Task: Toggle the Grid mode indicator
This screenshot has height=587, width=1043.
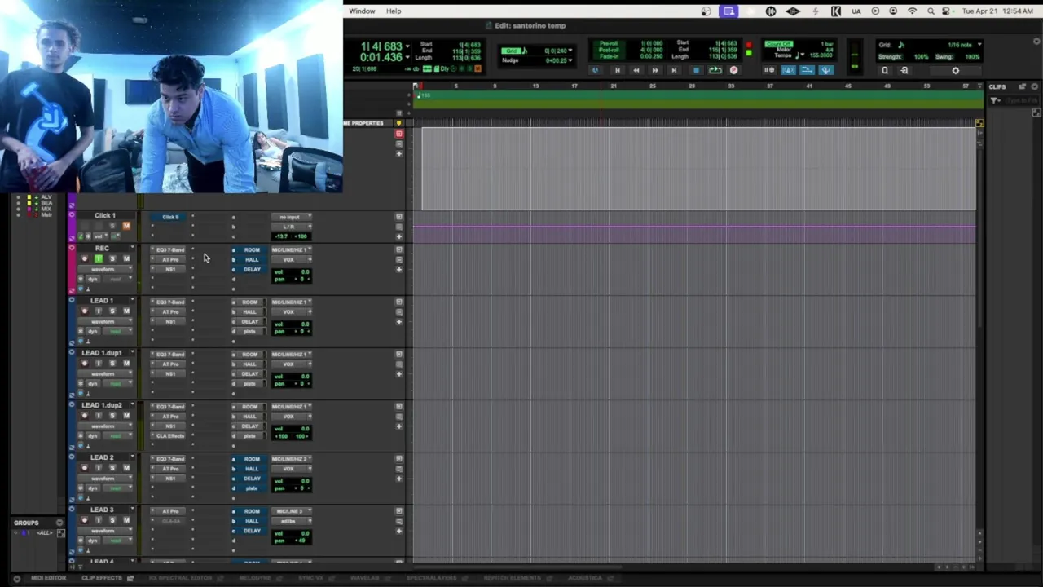Action: pyautogui.click(x=512, y=51)
